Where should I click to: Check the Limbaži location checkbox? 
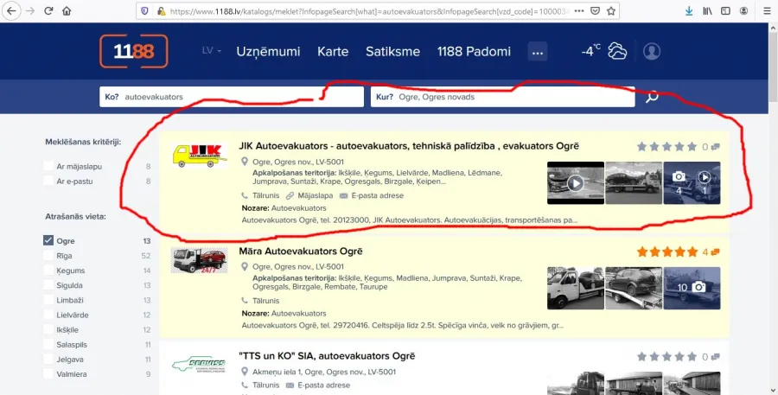click(x=48, y=300)
